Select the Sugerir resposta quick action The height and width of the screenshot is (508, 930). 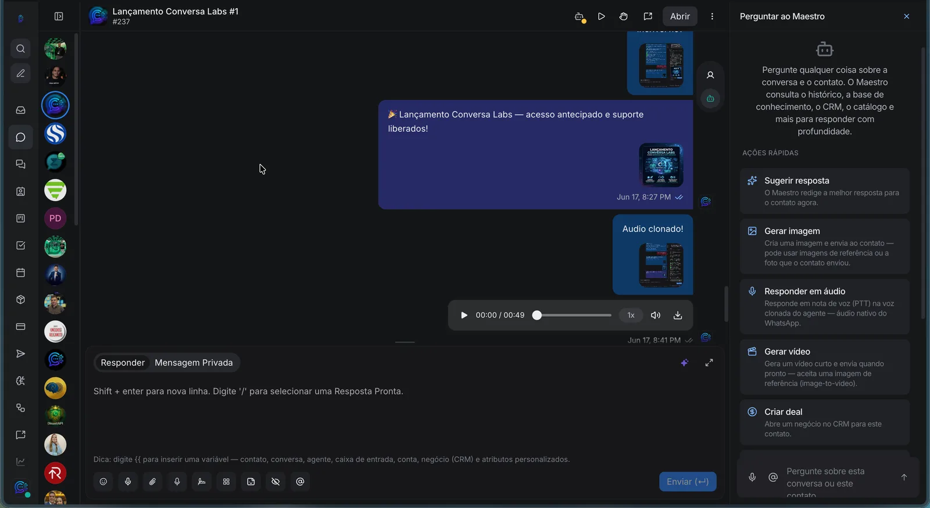pyautogui.click(x=824, y=191)
